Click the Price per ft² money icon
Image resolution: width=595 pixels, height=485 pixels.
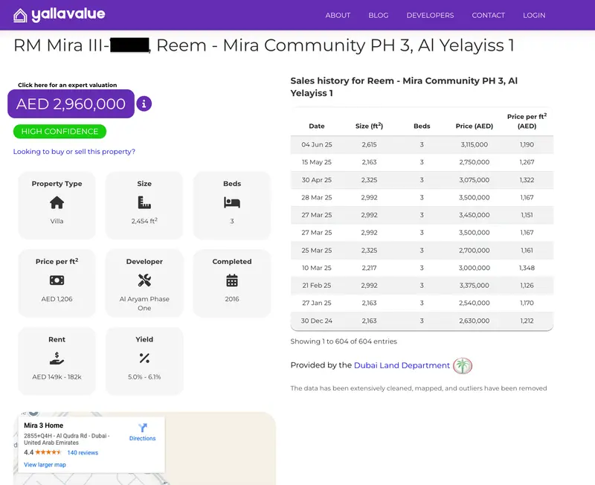coord(57,280)
